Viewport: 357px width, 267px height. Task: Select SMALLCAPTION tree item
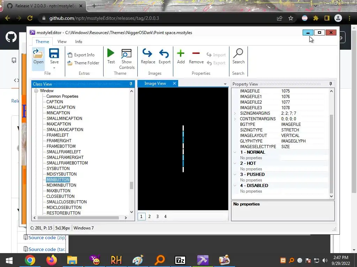pyautogui.click(x=61, y=107)
